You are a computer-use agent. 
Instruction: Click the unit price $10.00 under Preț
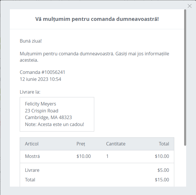[x=84, y=156]
